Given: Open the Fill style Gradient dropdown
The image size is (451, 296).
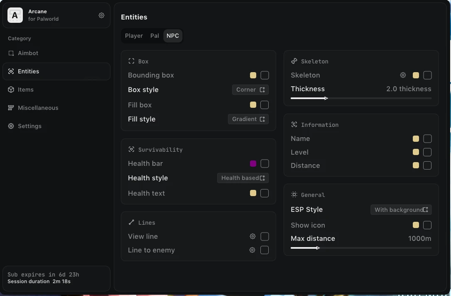Looking at the screenshot, I should click(248, 119).
